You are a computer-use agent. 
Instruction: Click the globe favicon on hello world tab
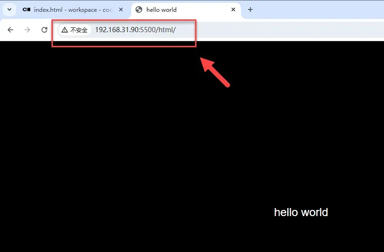(x=139, y=9)
